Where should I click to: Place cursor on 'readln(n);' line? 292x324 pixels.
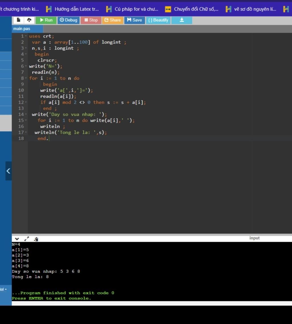(x=46, y=72)
